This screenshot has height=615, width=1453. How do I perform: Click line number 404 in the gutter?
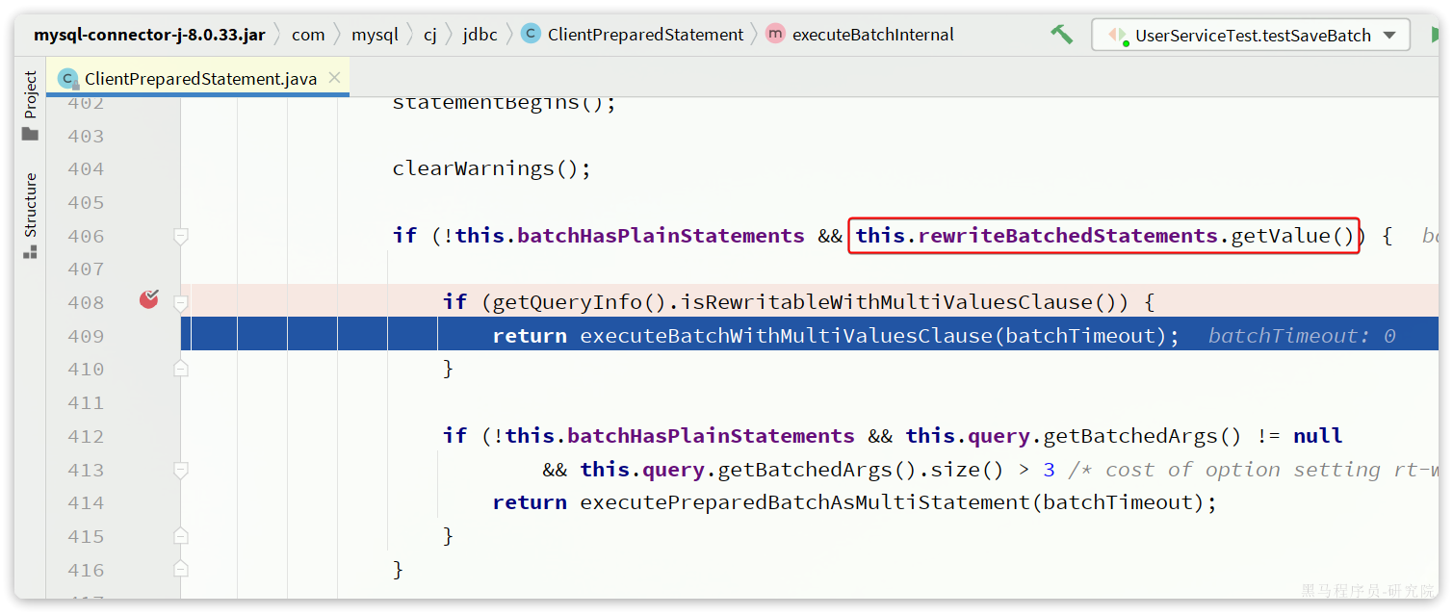click(x=86, y=169)
